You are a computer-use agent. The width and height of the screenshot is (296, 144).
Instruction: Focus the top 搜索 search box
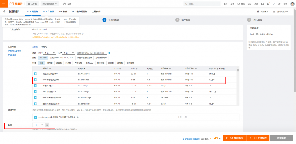click(202, 4)
